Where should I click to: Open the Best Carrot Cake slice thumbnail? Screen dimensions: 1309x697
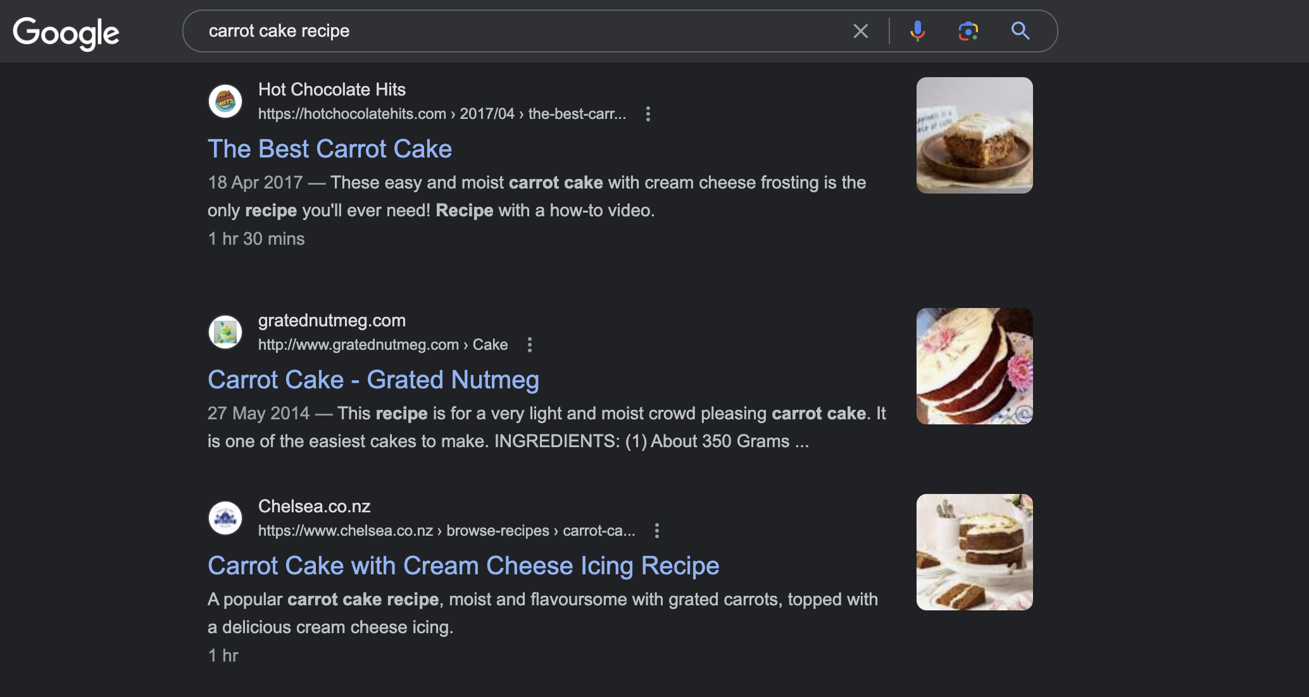(974, 135)
